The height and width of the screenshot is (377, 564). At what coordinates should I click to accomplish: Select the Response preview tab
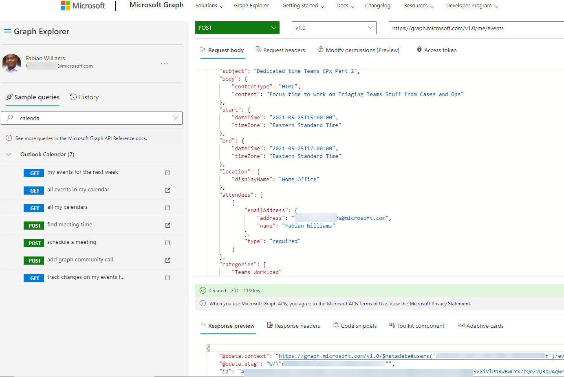coord(228,326)
